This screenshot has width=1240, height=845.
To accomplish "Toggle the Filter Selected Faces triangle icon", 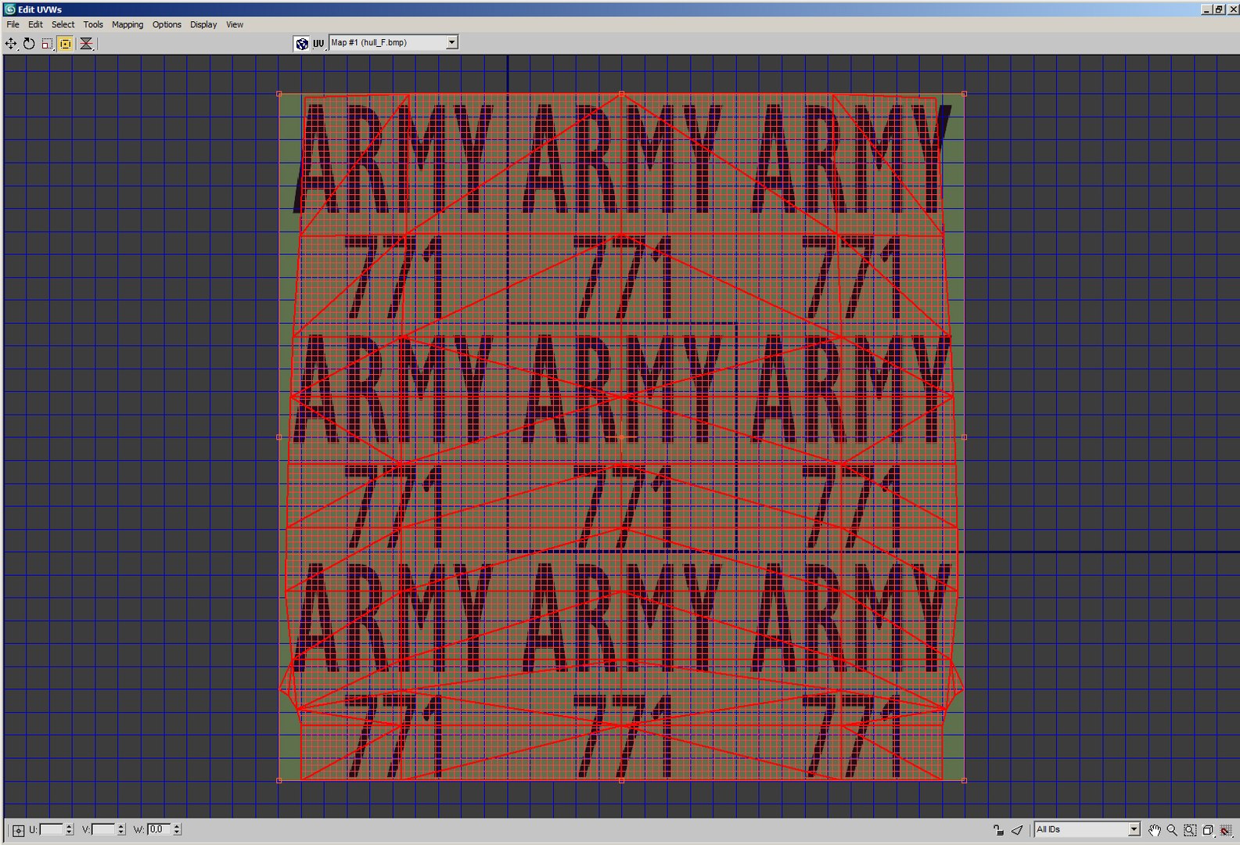I will click(x=1017, y=829).
